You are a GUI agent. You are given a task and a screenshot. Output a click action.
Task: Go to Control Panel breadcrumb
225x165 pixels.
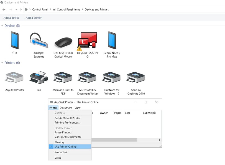pyautogui.click(x=40, y=9)
